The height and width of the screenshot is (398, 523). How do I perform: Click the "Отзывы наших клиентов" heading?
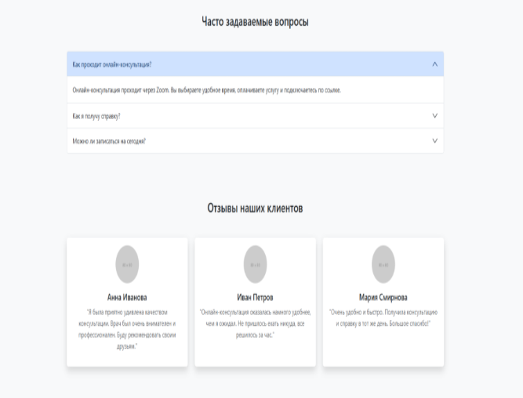(255, 208)
